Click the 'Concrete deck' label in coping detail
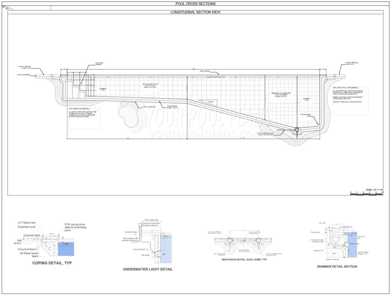Viewport: 391px width, 295px height. [x=32, y=235]
